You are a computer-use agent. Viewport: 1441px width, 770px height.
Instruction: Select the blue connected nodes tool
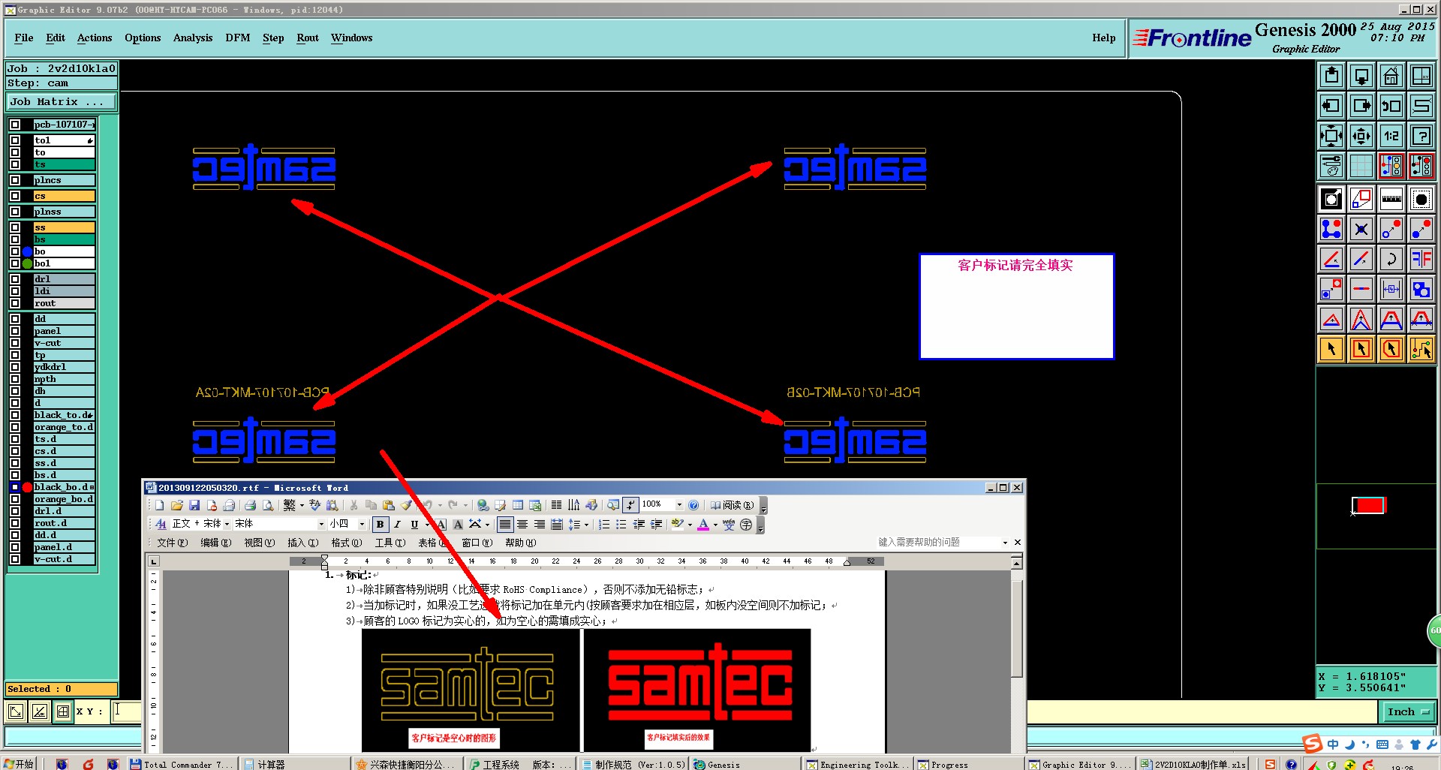[1331, 229]
